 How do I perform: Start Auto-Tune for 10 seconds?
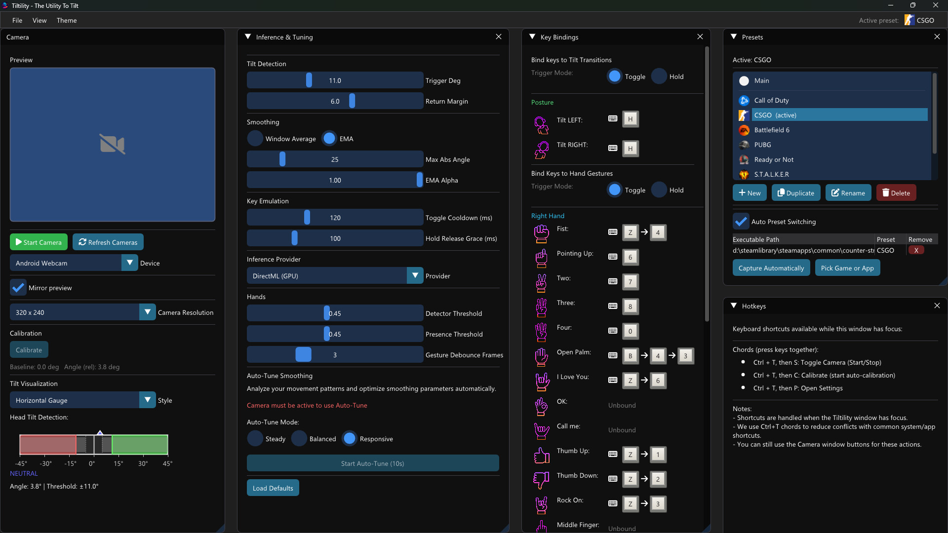point(372,463)
